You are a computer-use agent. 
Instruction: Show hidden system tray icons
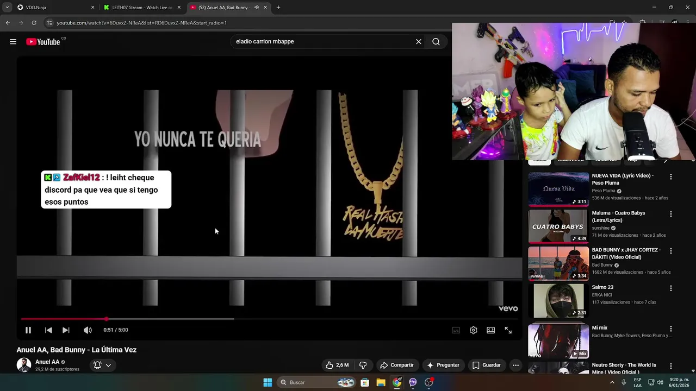(x=612, y=382)
